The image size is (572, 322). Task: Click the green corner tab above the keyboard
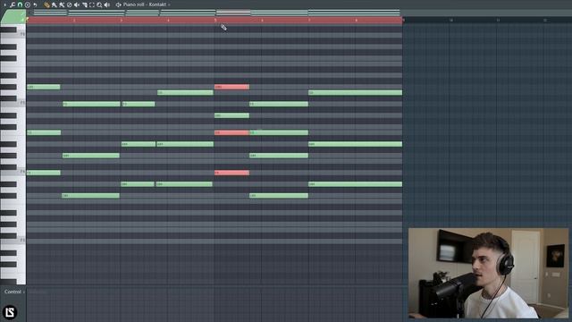(13, 17)
